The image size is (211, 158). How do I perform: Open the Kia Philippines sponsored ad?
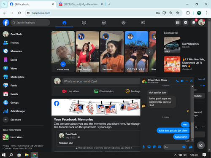tap(184, 45)
